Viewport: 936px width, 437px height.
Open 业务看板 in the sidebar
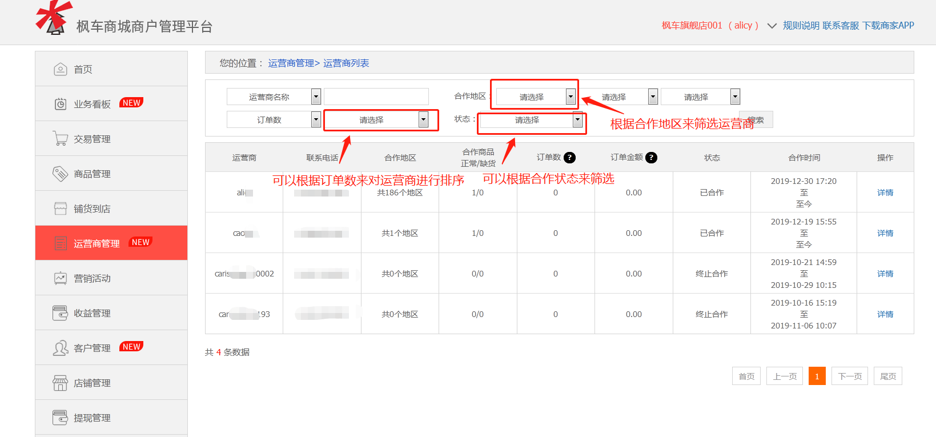[111, 104]
